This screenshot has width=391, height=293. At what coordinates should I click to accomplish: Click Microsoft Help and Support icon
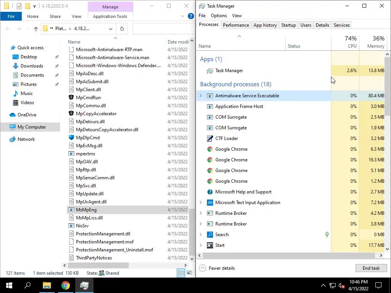(210, 192)
